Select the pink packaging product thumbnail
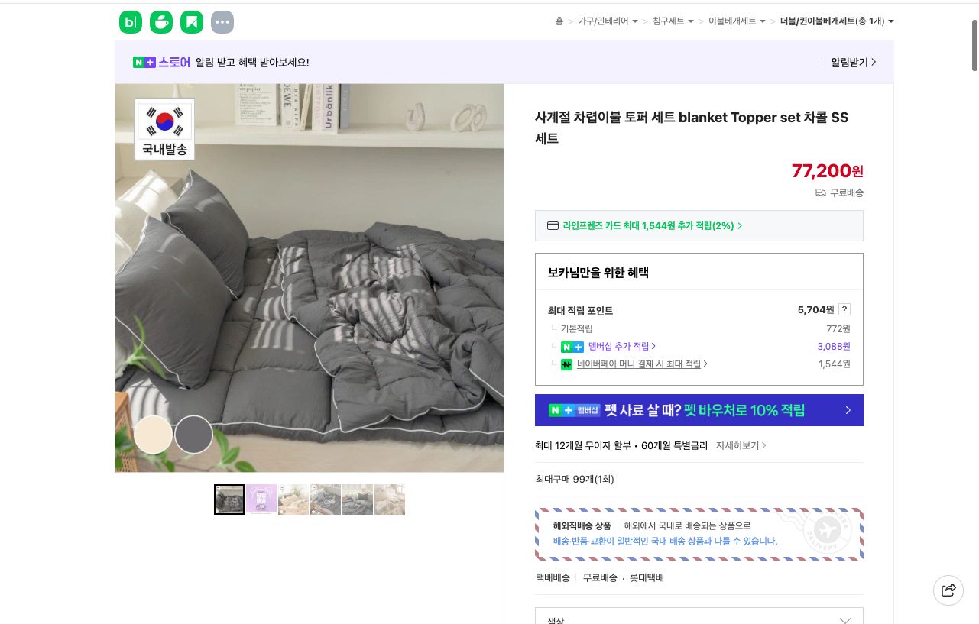The height and width of the screenshot is (624, 979). [261, 500]
